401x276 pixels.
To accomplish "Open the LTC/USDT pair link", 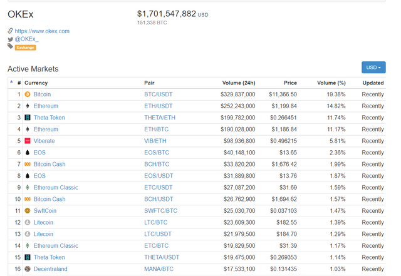I will point(158,234).
